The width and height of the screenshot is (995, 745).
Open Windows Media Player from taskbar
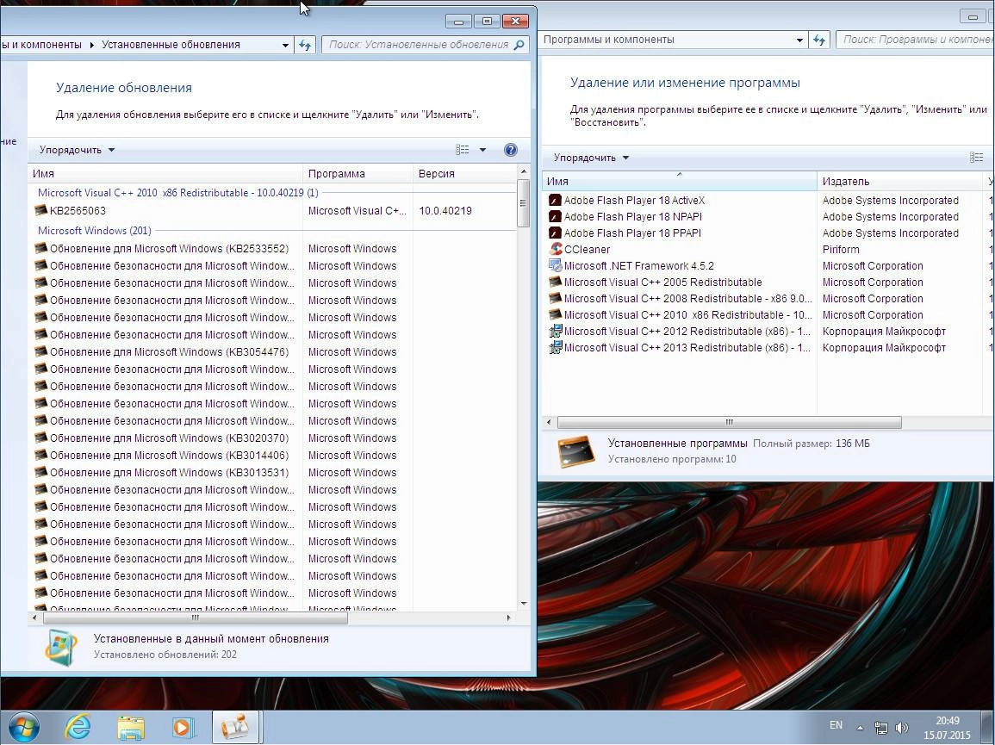click(x=183, y=727)
